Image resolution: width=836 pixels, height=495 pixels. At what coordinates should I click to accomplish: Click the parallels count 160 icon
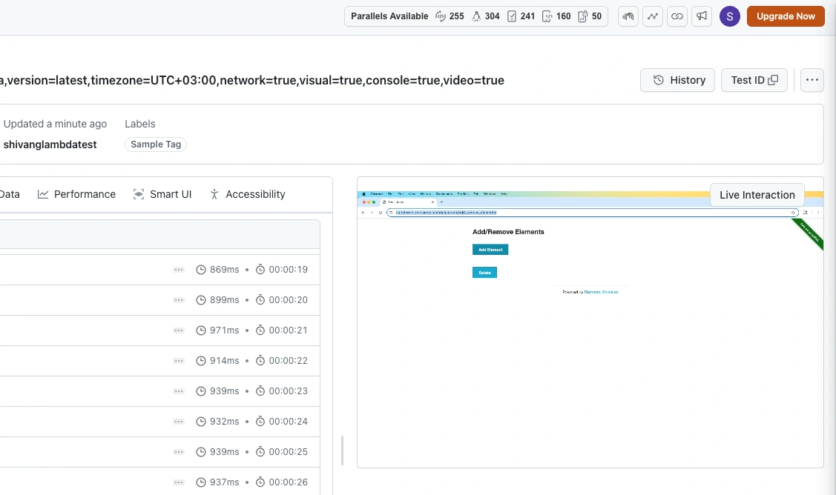coord(556,16)
